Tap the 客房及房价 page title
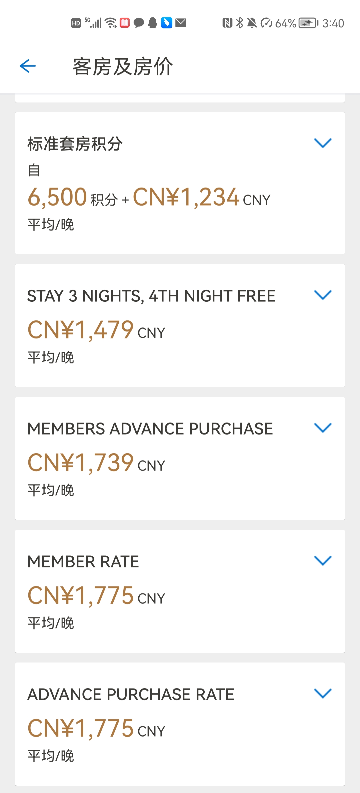 coord(123,66)
